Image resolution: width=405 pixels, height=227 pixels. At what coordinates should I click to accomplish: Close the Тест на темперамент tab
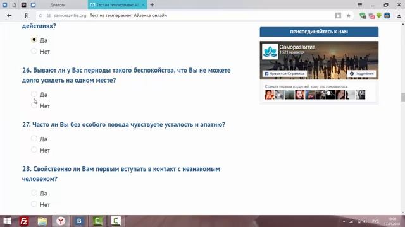(143, 5)
